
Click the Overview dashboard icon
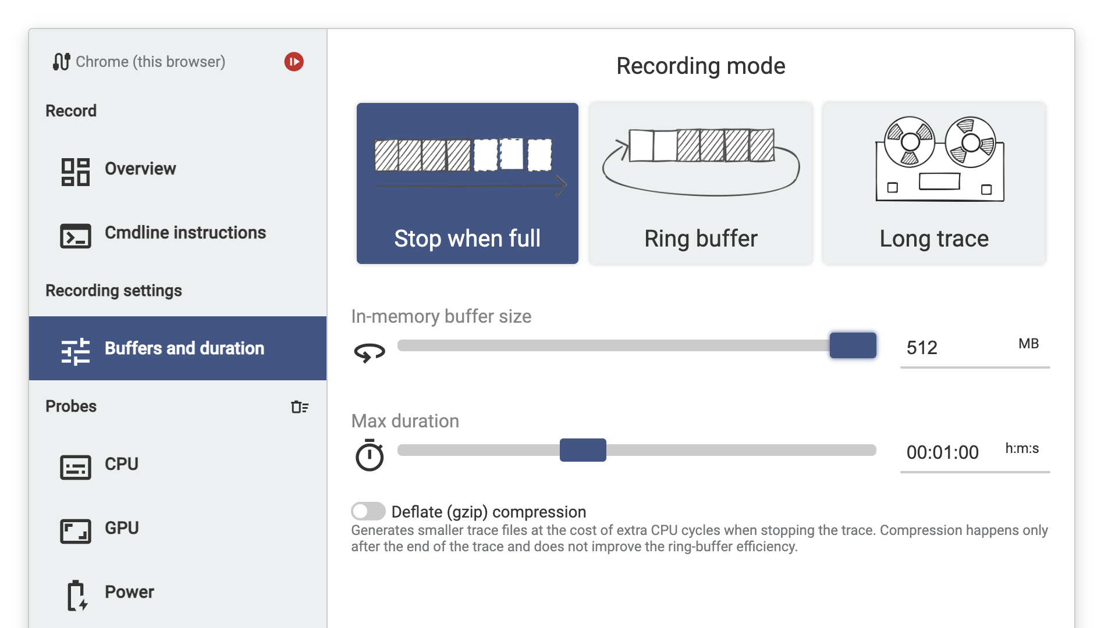click(76, 172)
